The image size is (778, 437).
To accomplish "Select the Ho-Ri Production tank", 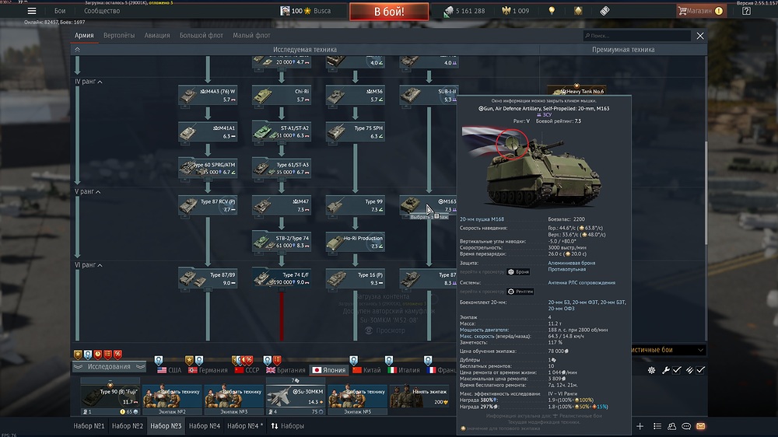I will point(356,242).
